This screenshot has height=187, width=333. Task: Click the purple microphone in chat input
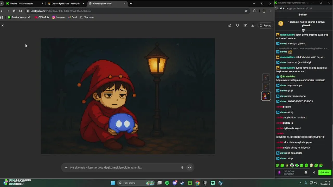tap(279, 172)
